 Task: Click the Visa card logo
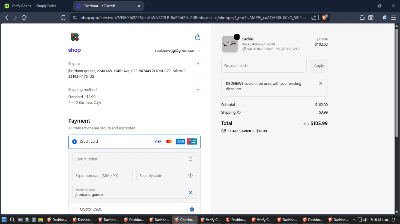pos(158,142)
